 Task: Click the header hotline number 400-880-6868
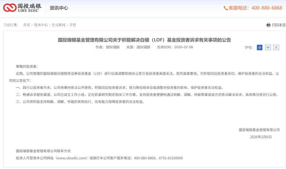pos(267,8)
